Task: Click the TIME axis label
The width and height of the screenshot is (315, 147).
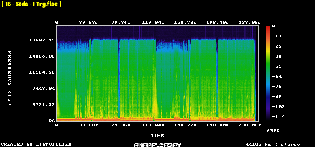Action: click(x=157, y=136)
